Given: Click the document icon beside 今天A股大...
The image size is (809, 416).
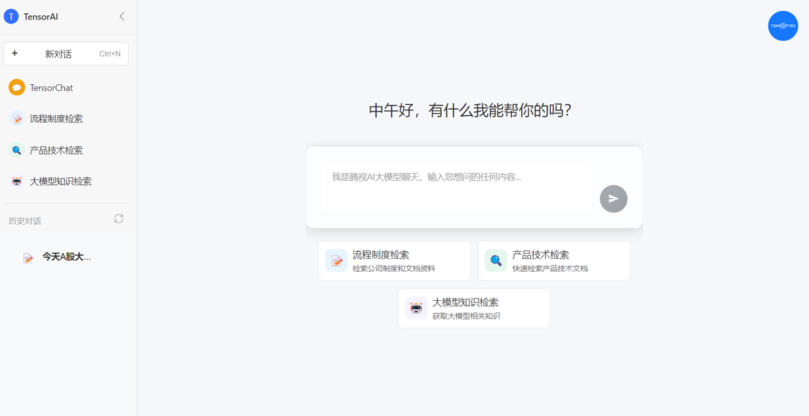Looking at the screenshot, I should click(28, 258).
